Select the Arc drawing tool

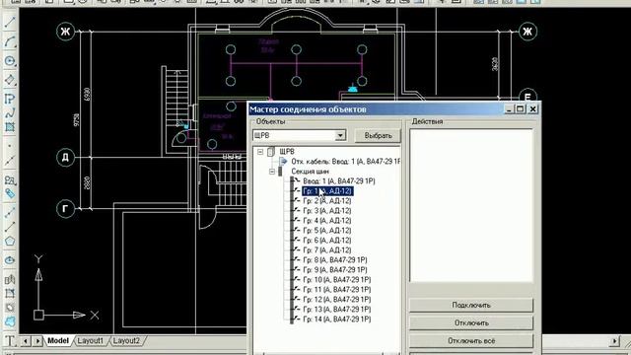coord(10,41)
